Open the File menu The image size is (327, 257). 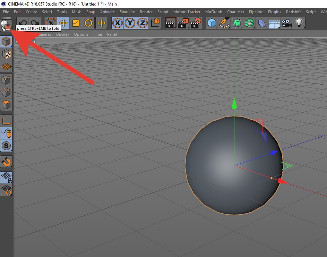(x=6, y=12)
